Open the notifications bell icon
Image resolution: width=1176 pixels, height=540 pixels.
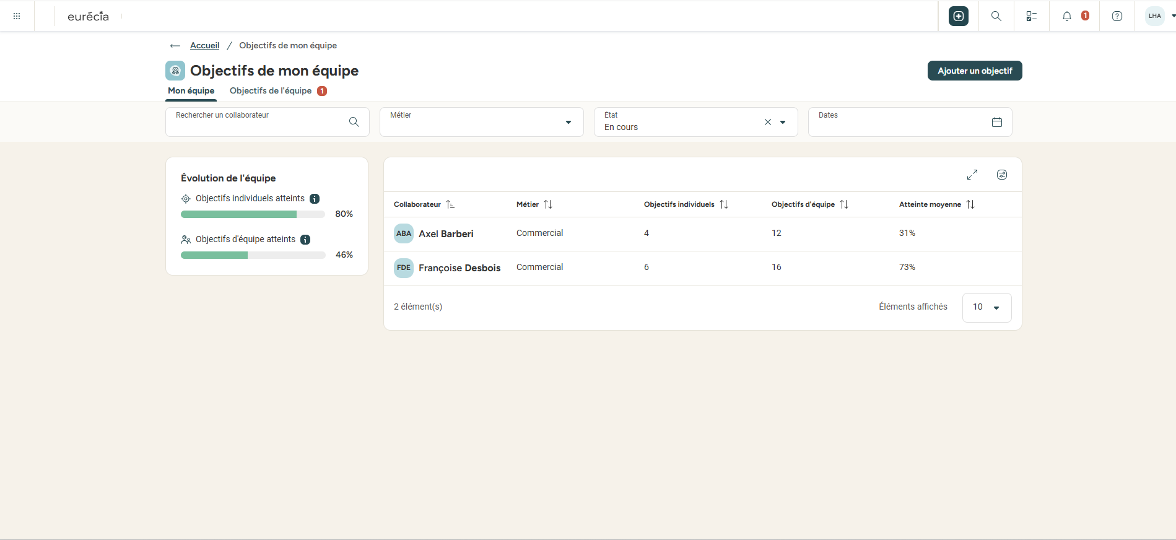[x=1067, y=16]
